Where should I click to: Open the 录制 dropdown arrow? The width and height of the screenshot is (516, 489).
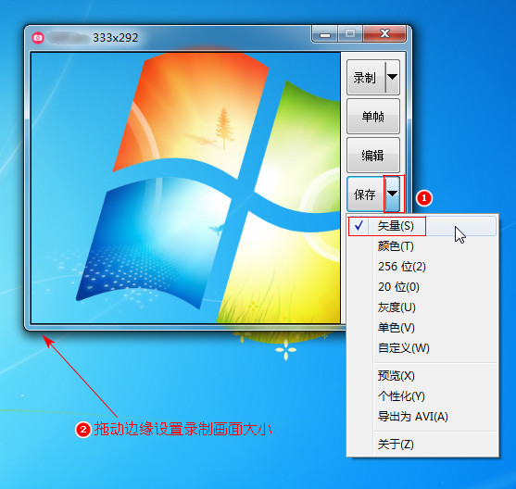(392, 77)
